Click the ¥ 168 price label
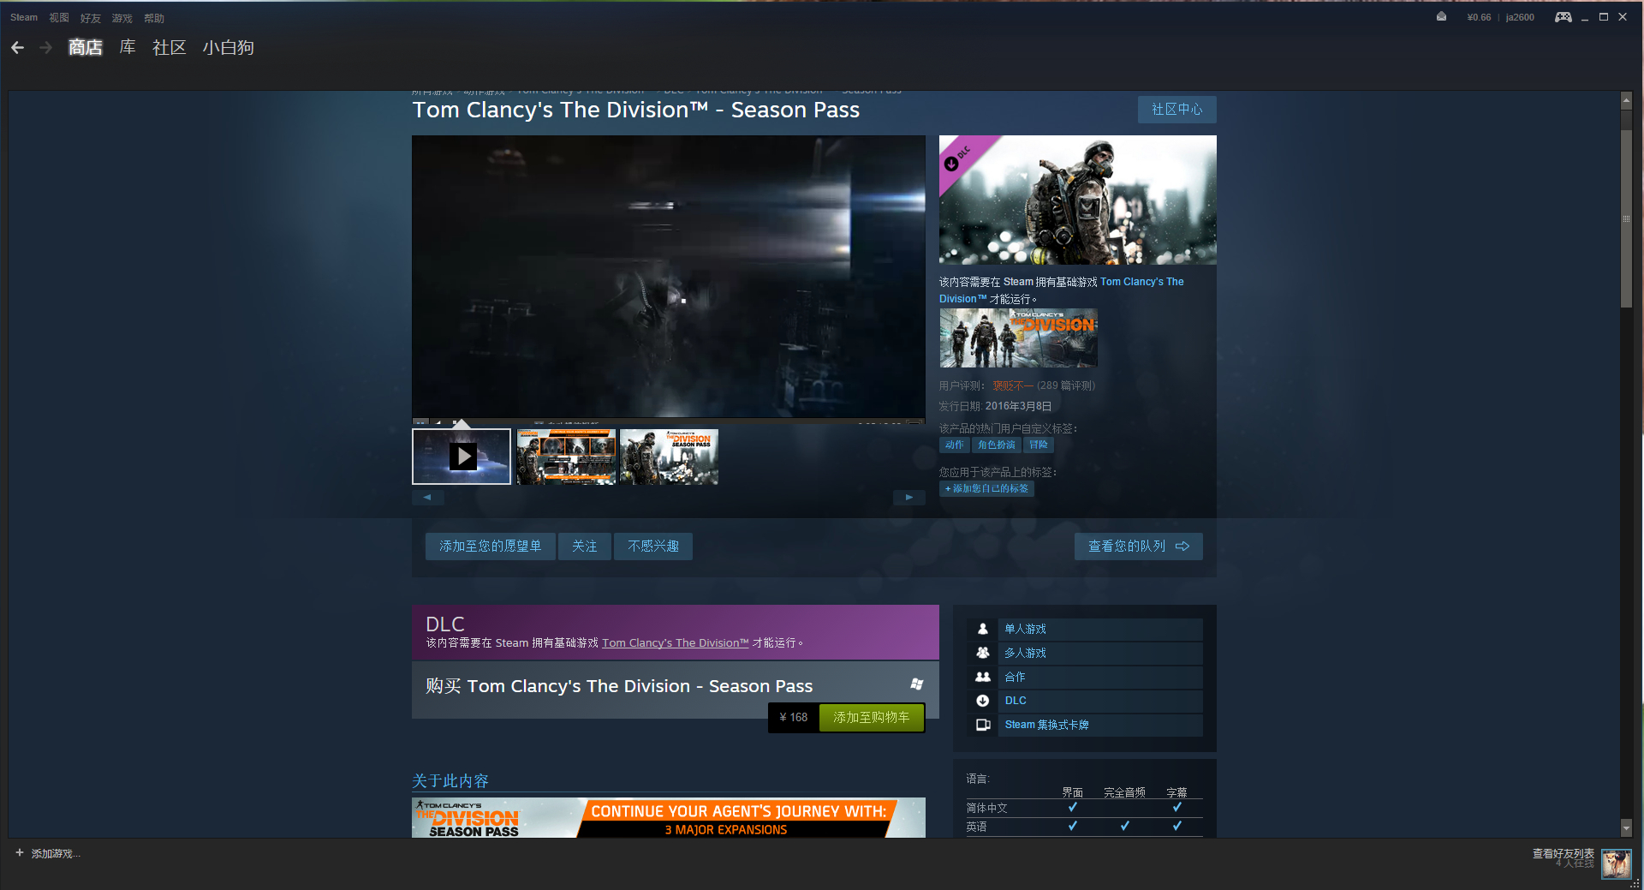Image resolution: width=1644 pixels, height=890 pixels. [x=794, y=718]
